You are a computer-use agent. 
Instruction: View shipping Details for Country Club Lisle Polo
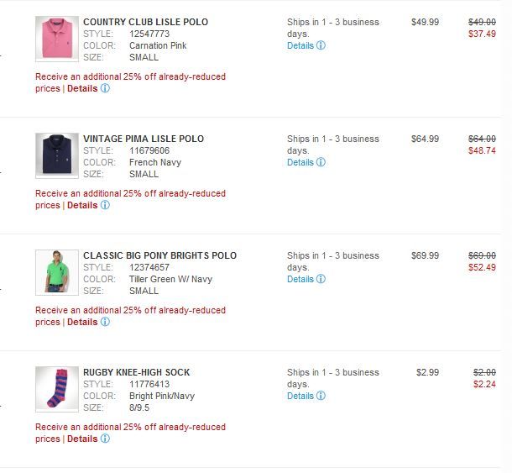300,45
